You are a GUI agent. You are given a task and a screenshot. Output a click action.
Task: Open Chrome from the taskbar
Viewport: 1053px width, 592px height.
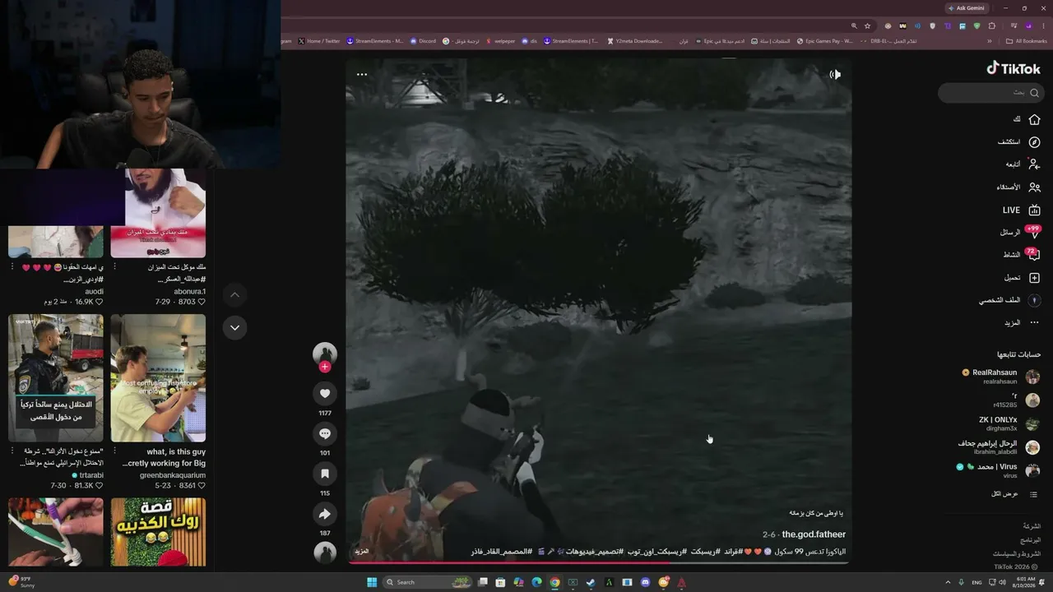554,582
